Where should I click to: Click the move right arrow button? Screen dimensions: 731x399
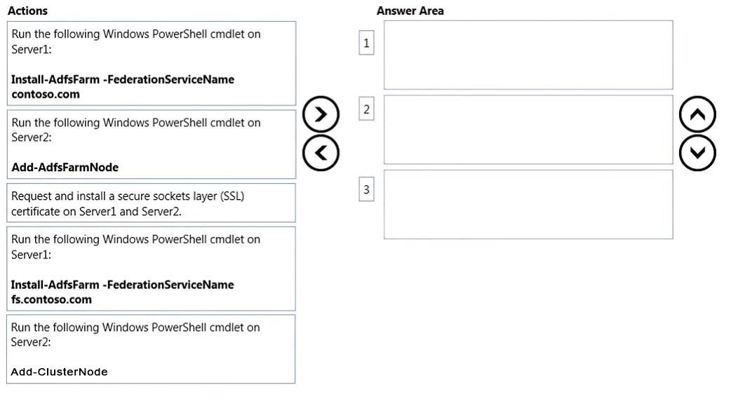pyautogui.click(x=321, y=114)
